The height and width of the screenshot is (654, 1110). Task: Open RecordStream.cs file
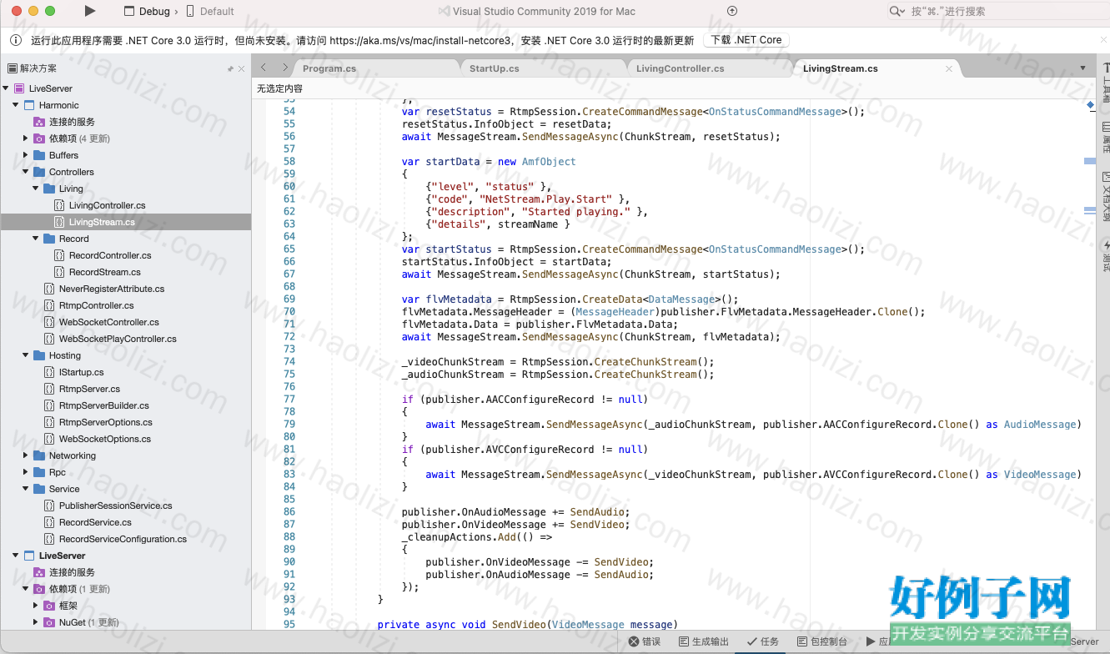tap(104, 272)
